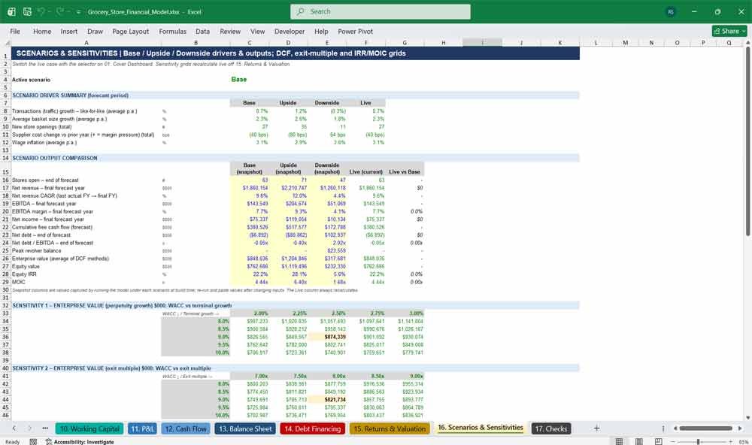Open the Power Pivot ribbon tab
This screenshot has width=752, height=445.
click(356, 31)
